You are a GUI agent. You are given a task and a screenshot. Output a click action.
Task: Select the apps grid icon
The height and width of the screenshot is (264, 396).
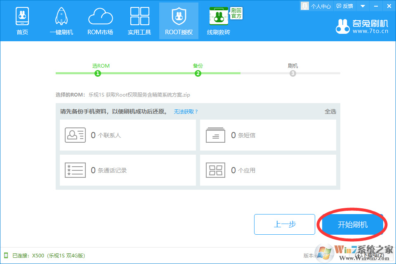215,170
